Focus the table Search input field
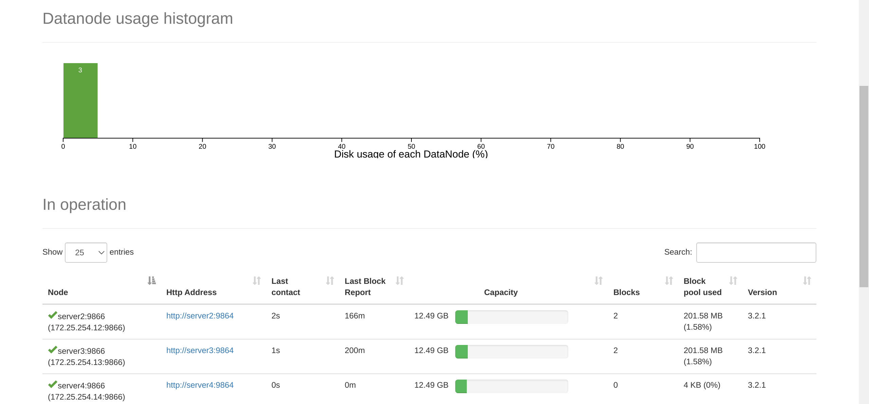This screenshot has width=869, height=404. pos(756,252)
